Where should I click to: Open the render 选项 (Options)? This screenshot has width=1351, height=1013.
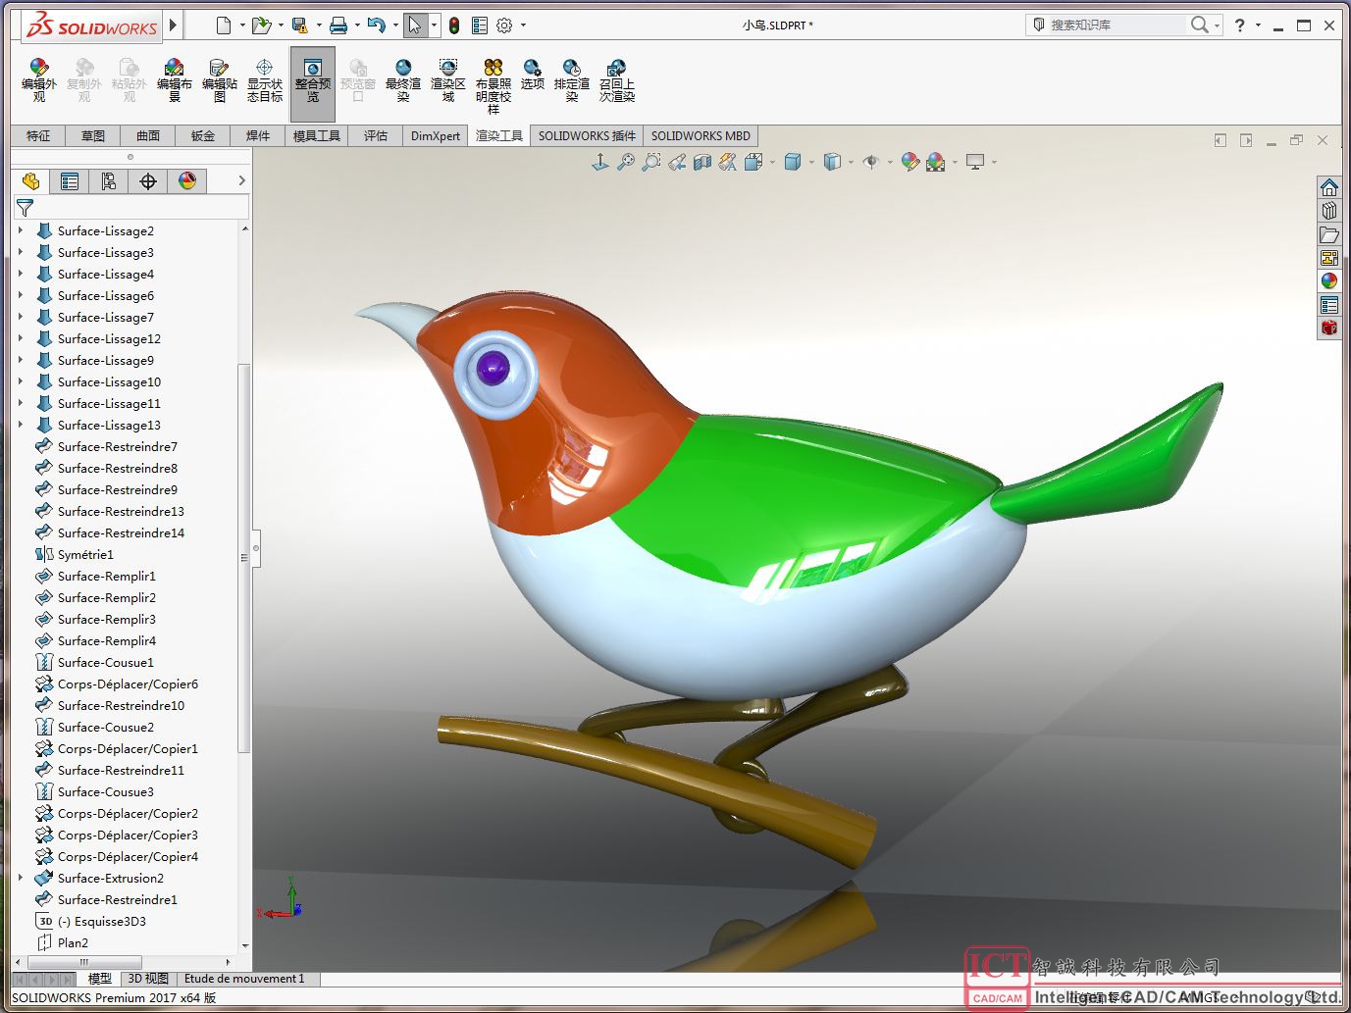coord(533,75)
